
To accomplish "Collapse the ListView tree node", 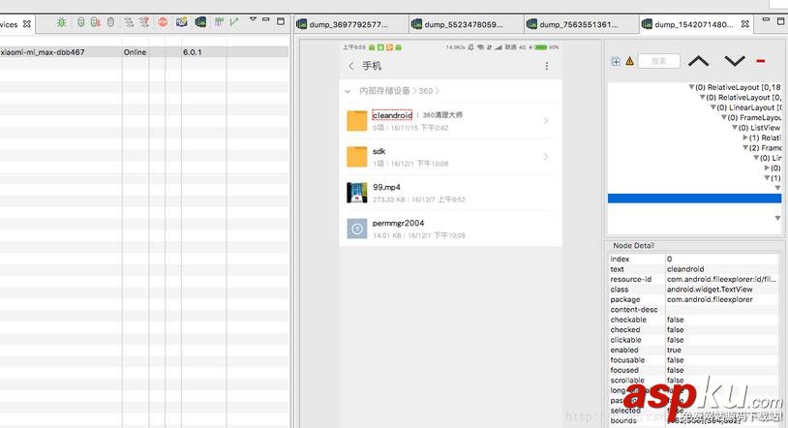I will 733,128.
